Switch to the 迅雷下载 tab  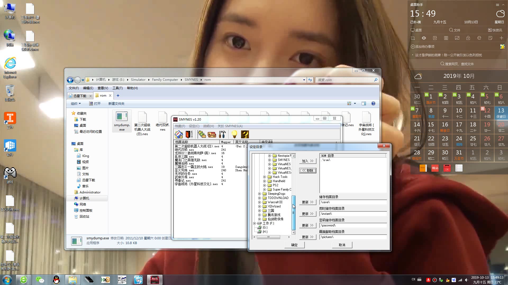pos(80,96)
